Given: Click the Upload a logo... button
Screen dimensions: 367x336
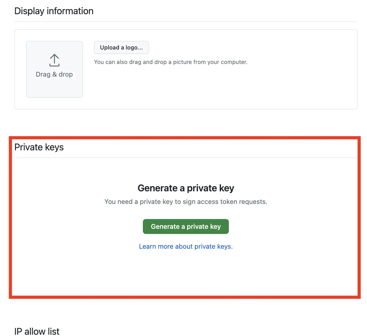Looking at the screenshot, I should tap(121, 47).
